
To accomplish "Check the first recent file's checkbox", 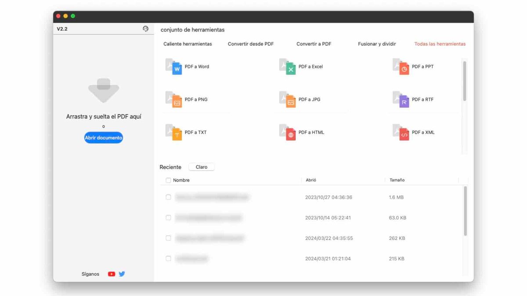I will (168, 197).
